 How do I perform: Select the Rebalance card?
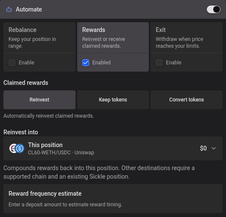point(39,47)
